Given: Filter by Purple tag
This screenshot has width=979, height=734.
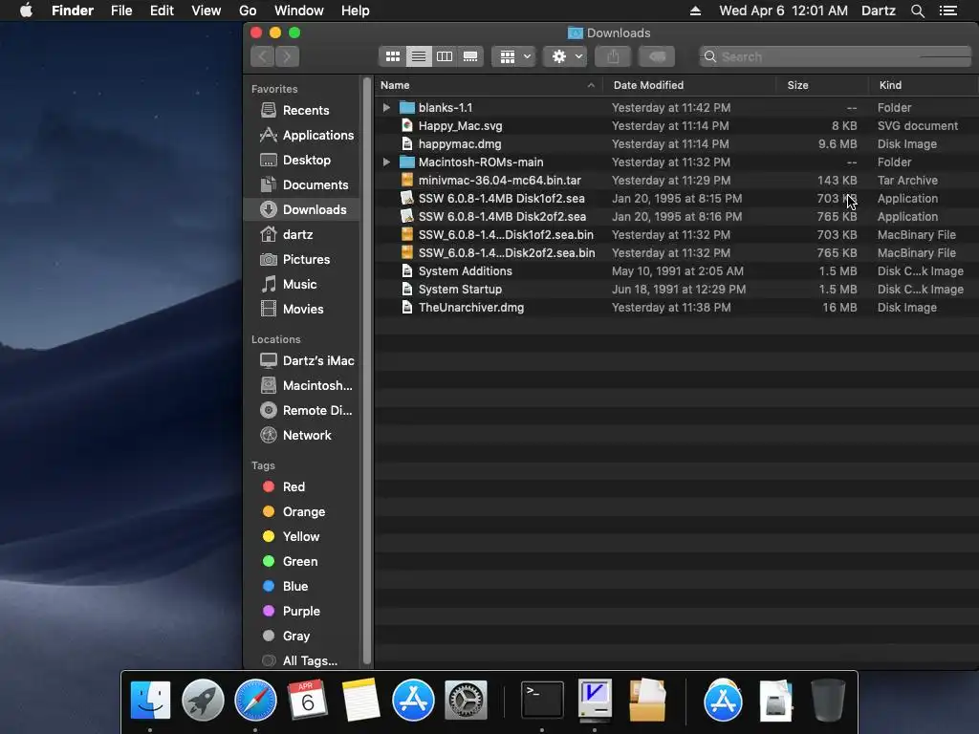Looking at the screenshot, I should point(302,611).
